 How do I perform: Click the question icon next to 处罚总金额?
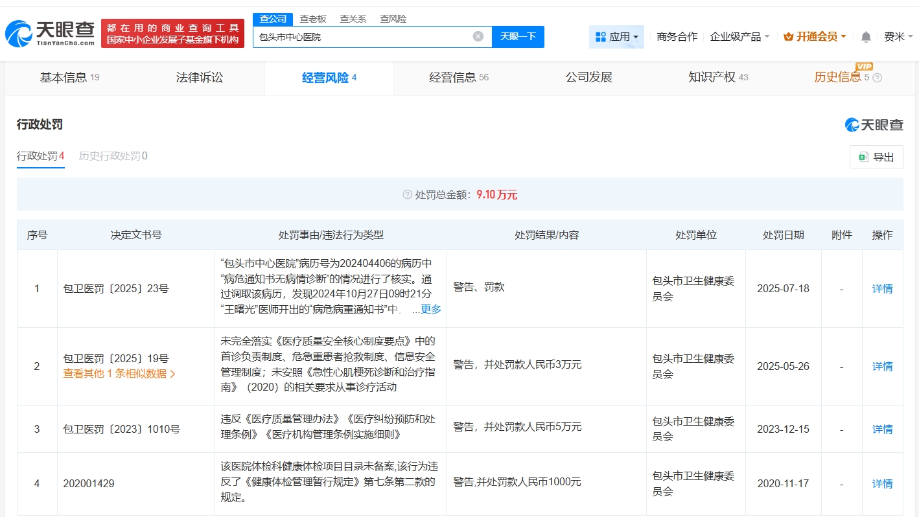tap(407, 195)
